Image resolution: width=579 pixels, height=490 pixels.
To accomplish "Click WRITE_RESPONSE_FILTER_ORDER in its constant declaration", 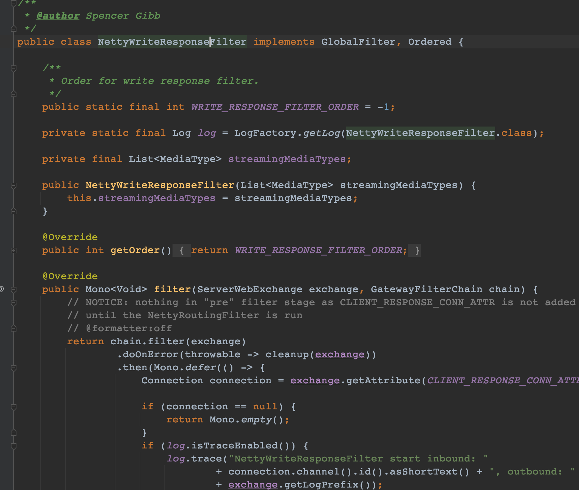I will click(275, 107).
